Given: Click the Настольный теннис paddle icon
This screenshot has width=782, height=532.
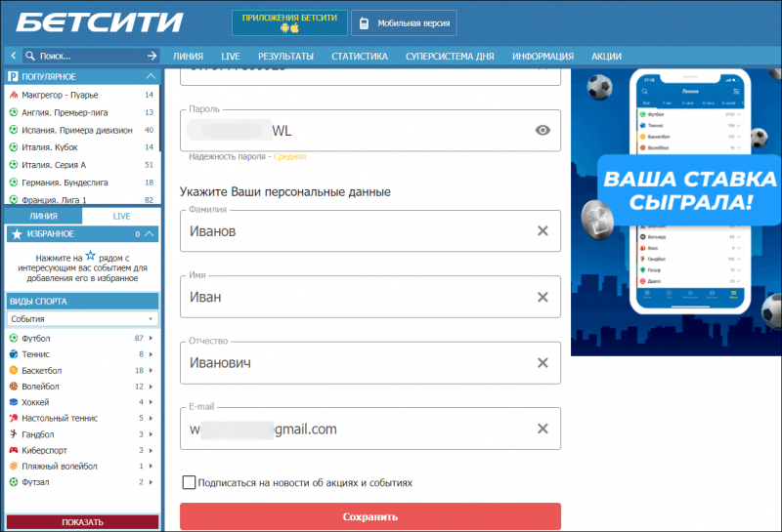Looking at the screenshot, I should (14, 418).
